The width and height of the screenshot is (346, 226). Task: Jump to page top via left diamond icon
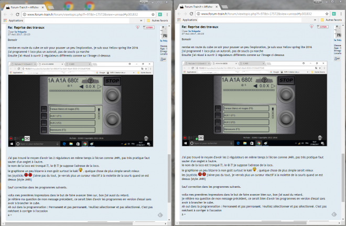point(160,215)
